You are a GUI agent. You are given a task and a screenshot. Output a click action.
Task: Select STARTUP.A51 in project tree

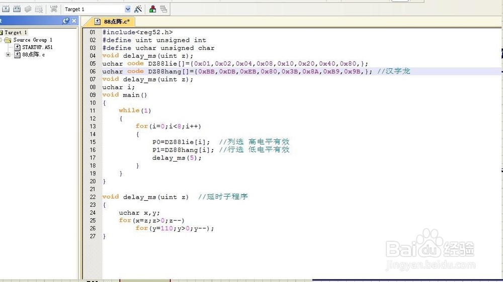tap(37, 47)
